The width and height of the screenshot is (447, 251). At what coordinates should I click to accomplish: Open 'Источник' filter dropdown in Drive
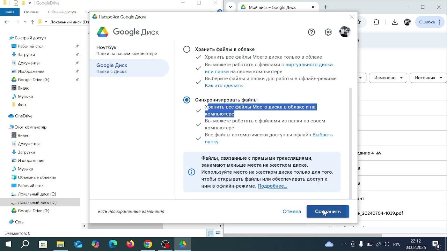pos(428,78)
